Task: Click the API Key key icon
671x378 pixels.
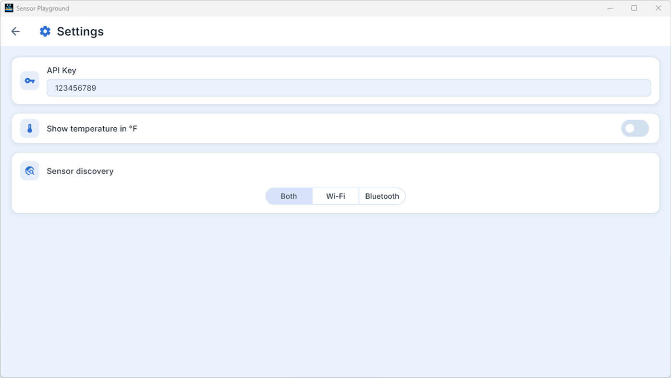Action: click(x=30, y=81)
